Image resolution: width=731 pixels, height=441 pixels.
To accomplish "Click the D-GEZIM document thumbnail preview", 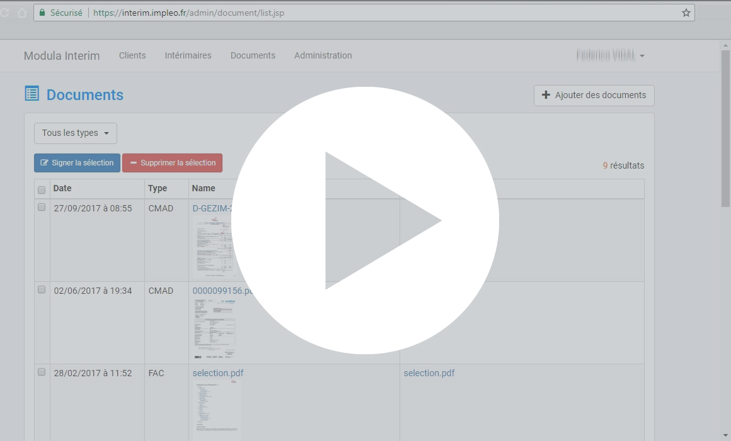I will (214, 247).
